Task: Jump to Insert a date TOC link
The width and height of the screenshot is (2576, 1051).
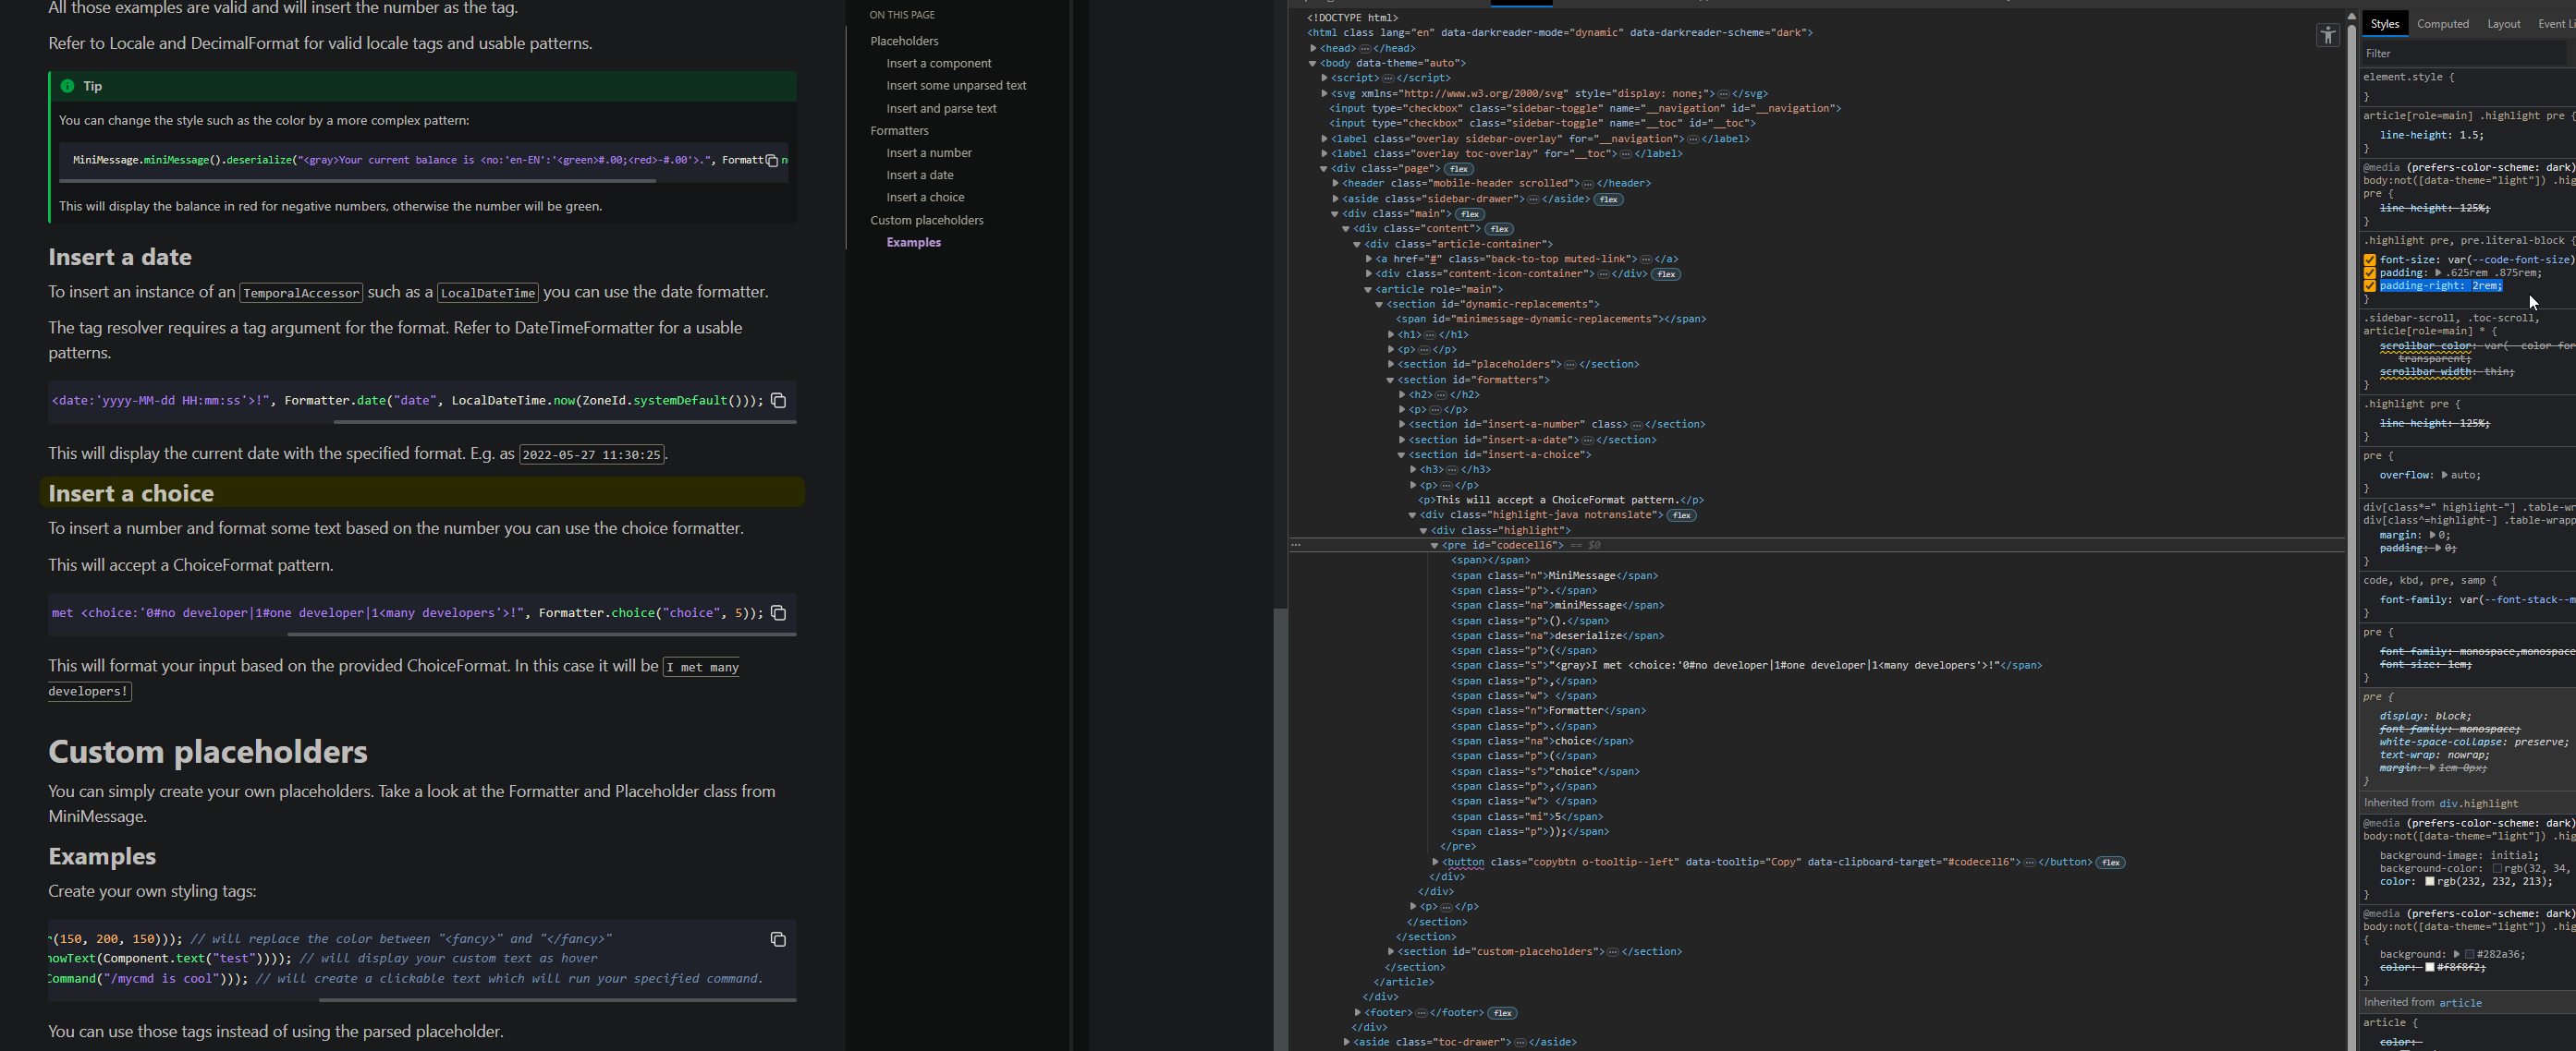Action: pos(919,175)
